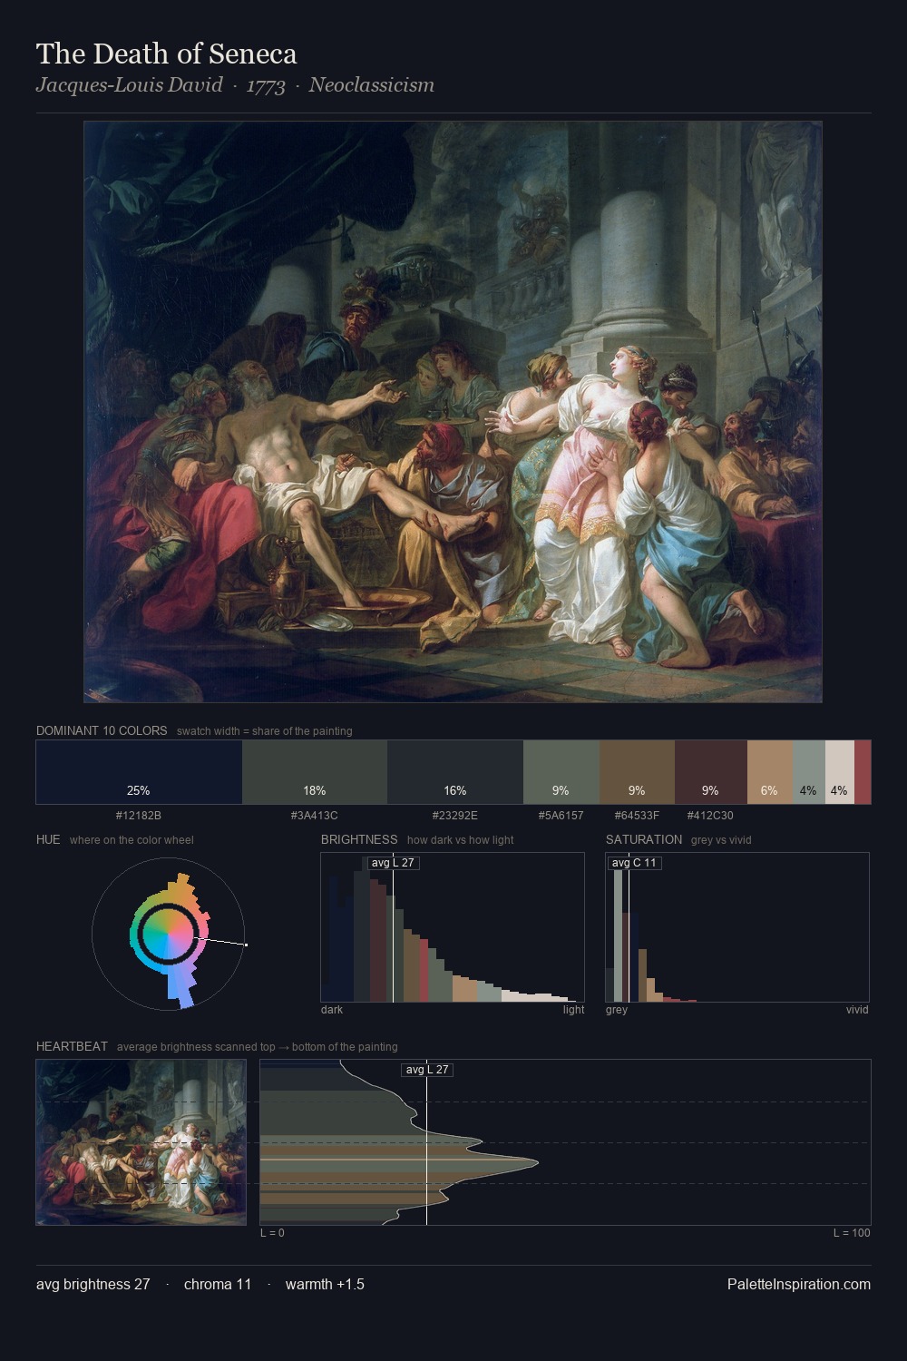907x1361 pixels.
Task: Click the hex code #3A413C
Action: 315,816
